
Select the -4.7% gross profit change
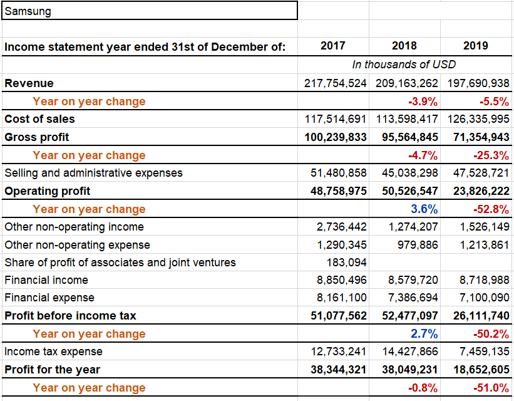pyautogui.click(x=423, y=155)
